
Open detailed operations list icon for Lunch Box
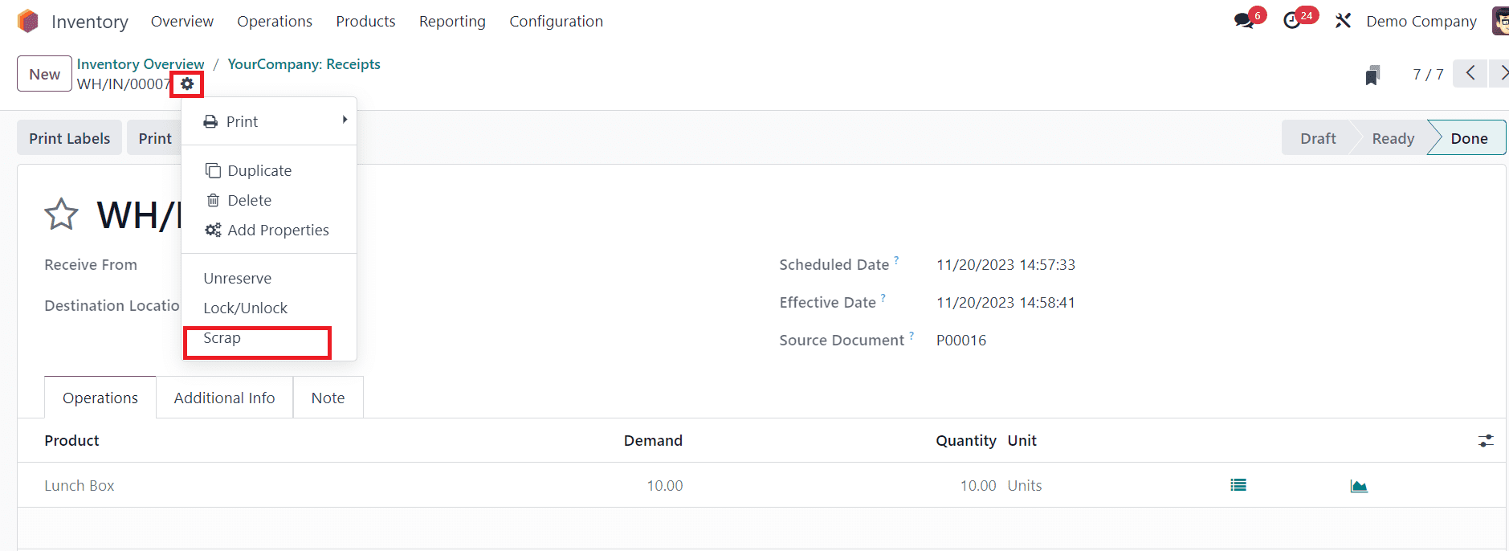click(x=1238, y=485)
